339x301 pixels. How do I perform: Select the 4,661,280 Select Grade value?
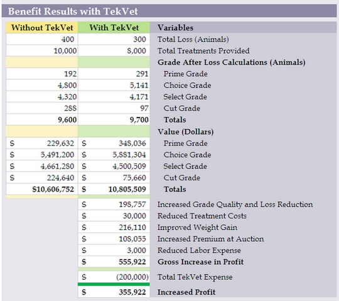(42, 166)
